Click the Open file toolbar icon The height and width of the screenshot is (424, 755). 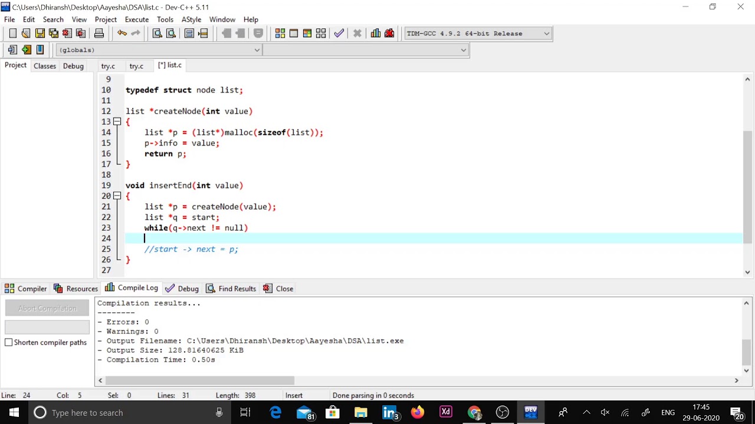(26, 34)
